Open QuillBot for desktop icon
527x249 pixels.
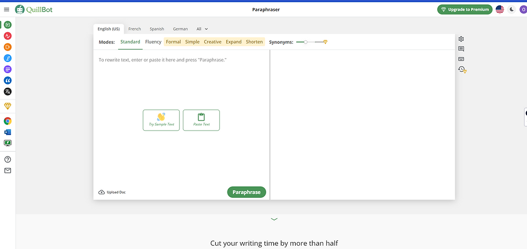pyautogui.click(x=8, y=143)
